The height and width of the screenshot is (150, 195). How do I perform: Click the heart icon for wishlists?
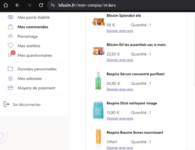[x=10, y=46]
